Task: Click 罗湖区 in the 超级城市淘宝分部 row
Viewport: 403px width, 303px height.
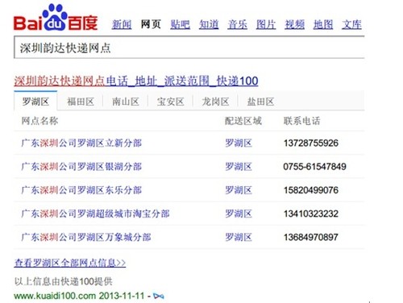Action: click(239, 214)
